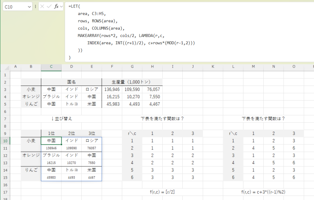Select row 2 header
This screenshot has width=314, height=200.
(x=5, y=82)
